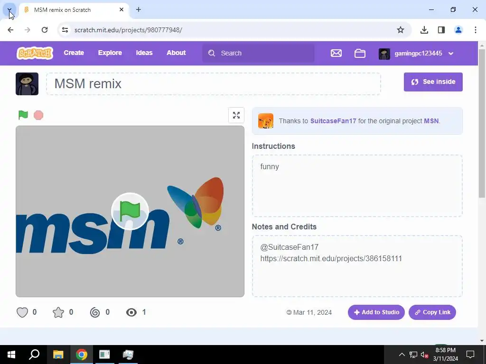Click the Copy Link button
This screenshot has width=486, height=364.
click(432, 312)
